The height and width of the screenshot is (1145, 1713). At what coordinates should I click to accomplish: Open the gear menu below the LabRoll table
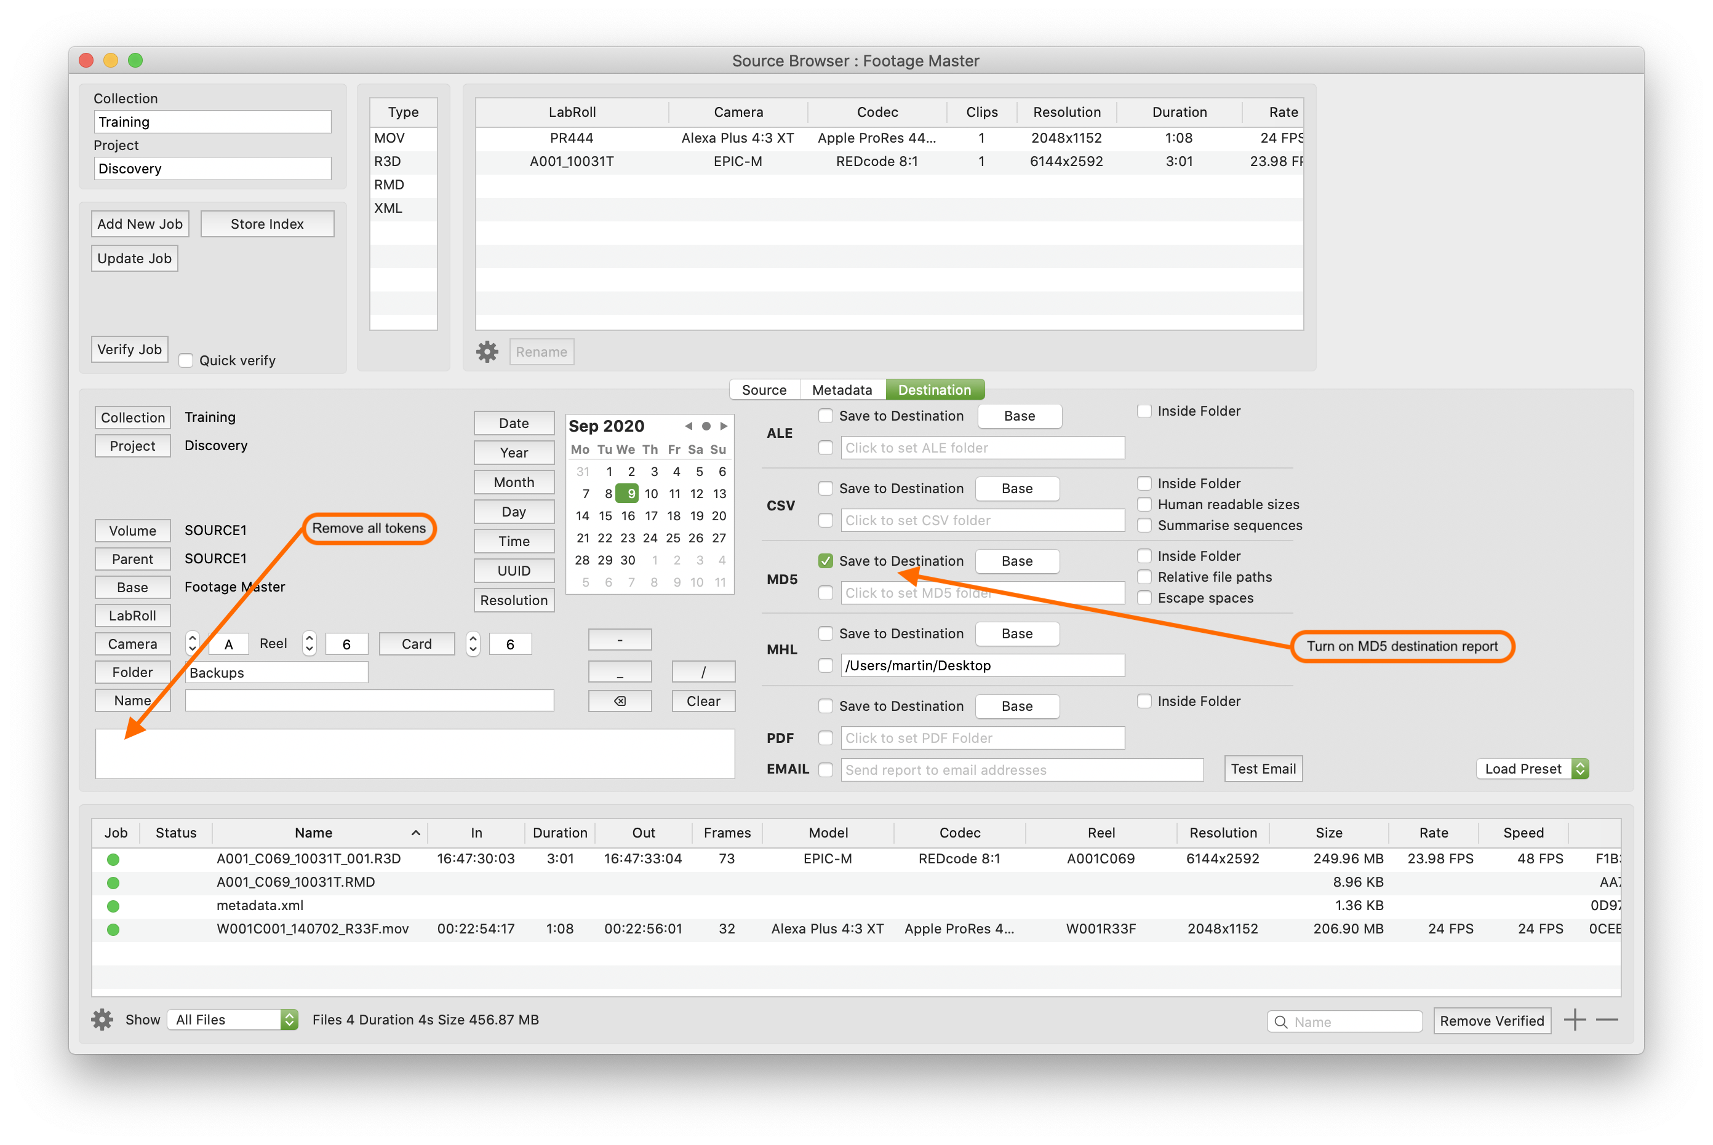[x=487, y=352]
